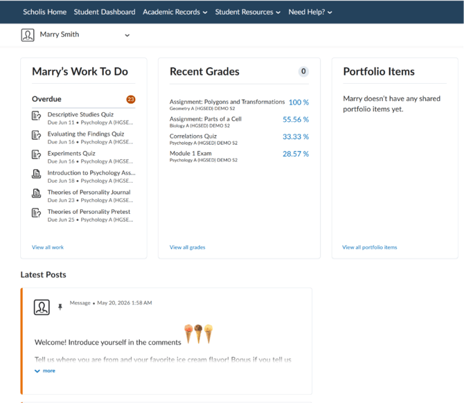The image size is (464, 403).
Task: Expand the welcome post with the more link
Action: 45,370
